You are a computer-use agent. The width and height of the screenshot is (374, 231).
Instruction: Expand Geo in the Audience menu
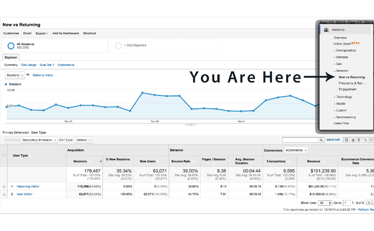point(338,64)
